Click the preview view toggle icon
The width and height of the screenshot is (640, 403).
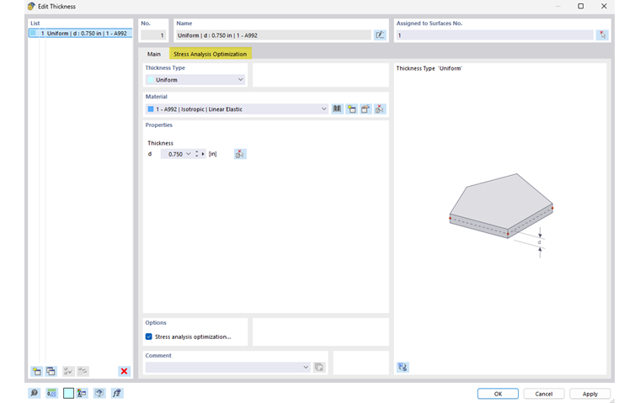[x=403, y=367]
